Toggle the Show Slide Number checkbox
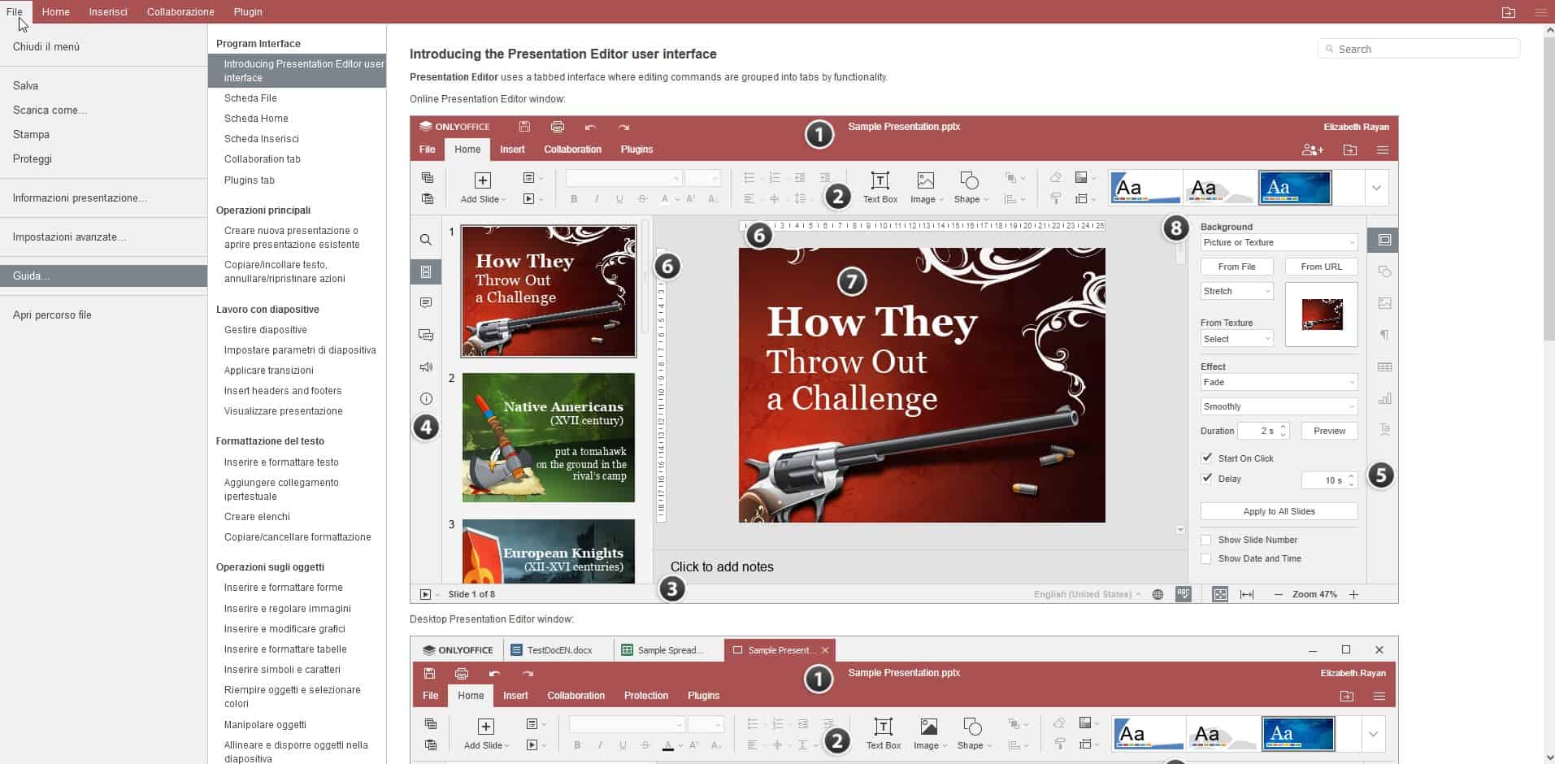This screenshot has width=1555, height=764. [x=1206, y=540]
